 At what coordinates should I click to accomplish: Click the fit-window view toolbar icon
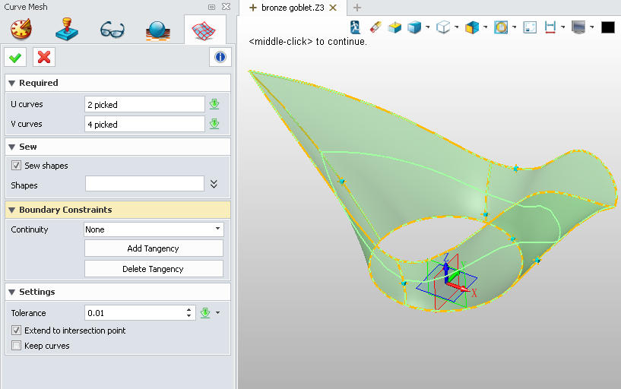click(530, 27)
